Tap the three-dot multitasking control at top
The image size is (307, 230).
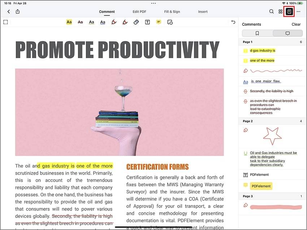[x=153, y=3]
